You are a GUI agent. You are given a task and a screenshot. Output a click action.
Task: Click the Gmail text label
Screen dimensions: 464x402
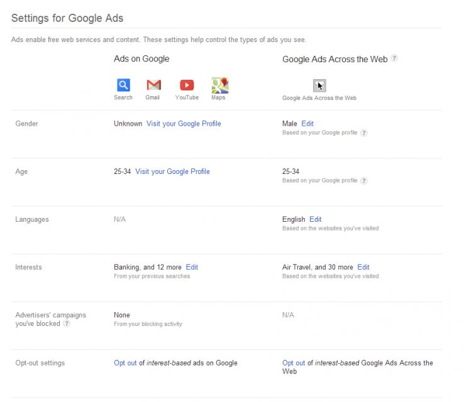153,97
